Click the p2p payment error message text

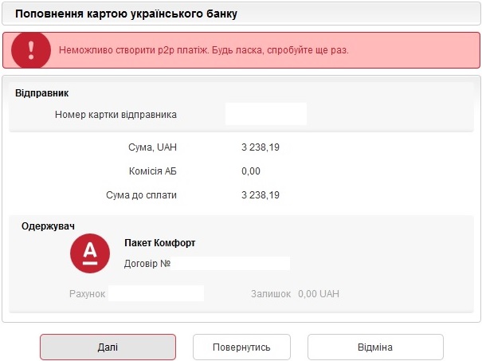[x=203, y=50]
